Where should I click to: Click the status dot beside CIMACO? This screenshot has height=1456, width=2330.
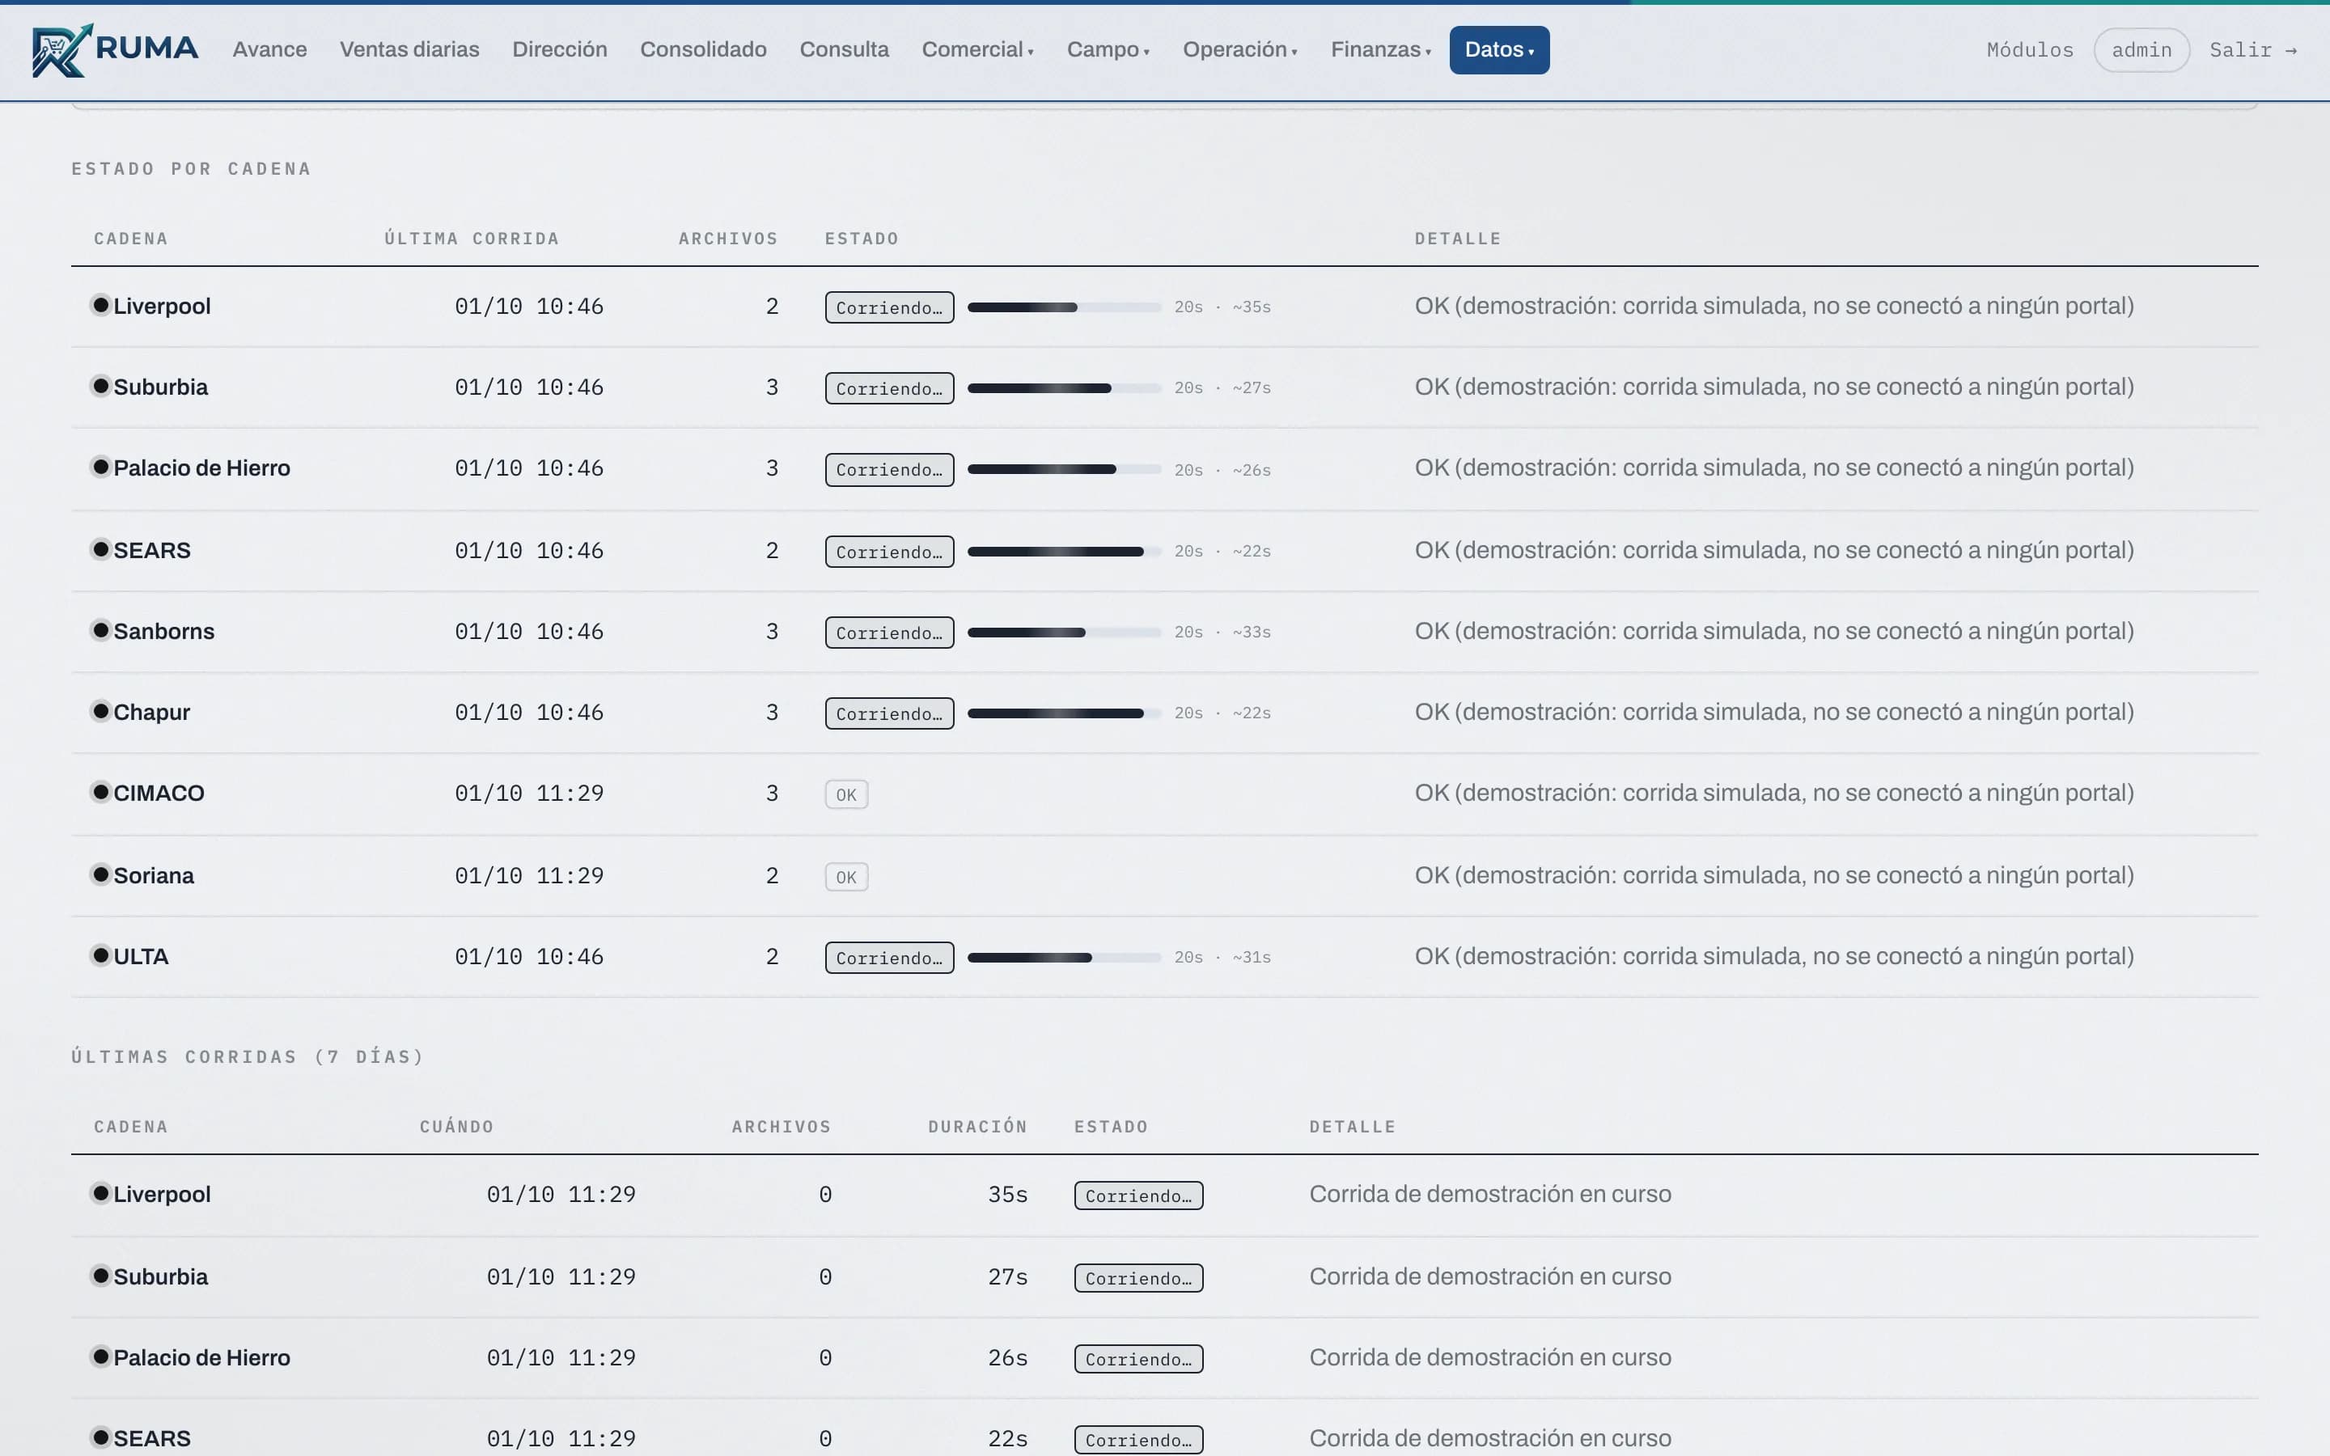(x=100, y=793)
